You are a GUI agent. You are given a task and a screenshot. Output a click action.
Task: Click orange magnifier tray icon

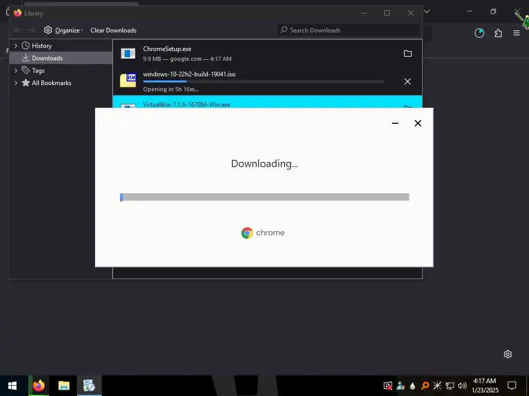pos(425,386)
